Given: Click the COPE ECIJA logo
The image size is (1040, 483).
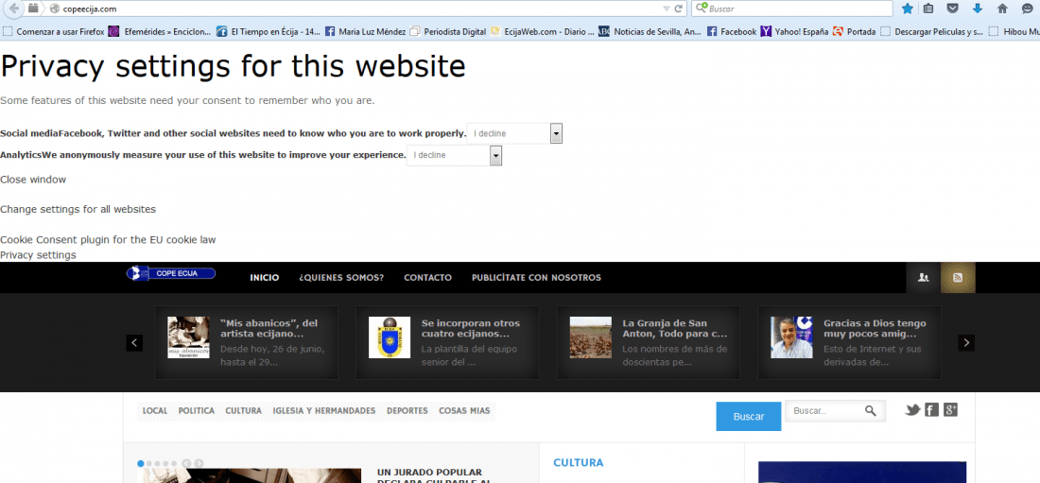Looking at the screenshot, I should [x=171, y=273].
